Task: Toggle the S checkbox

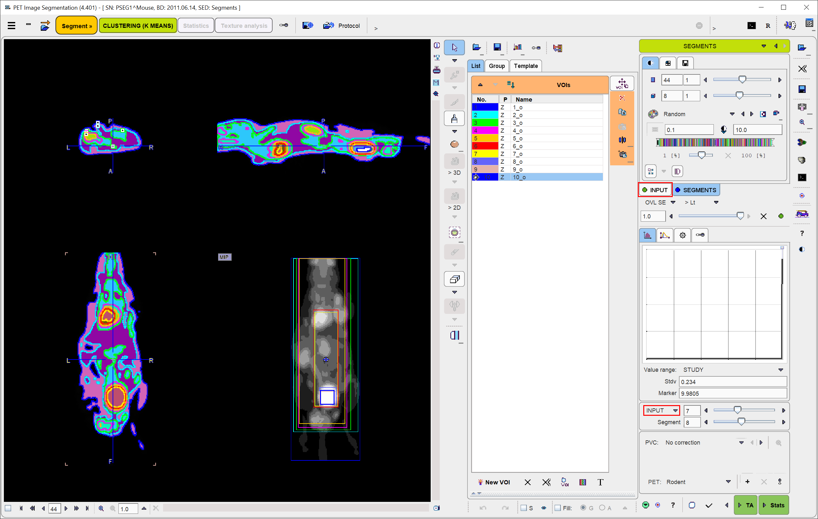Action: (x=524, y=508)
